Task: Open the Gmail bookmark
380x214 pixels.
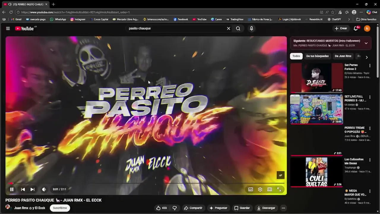Action: [16, 19]
